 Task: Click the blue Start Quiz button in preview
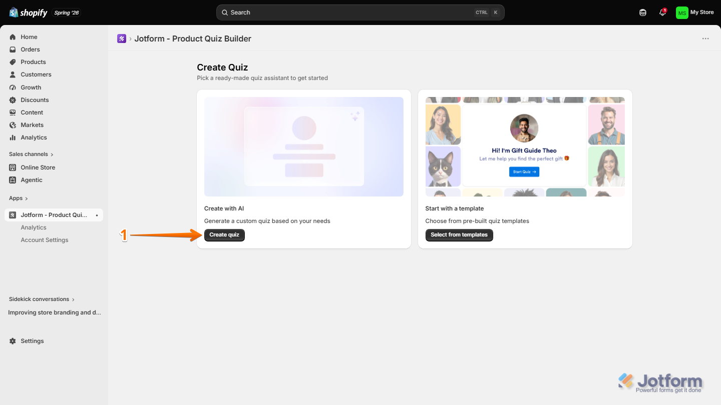tap(524, 171)
